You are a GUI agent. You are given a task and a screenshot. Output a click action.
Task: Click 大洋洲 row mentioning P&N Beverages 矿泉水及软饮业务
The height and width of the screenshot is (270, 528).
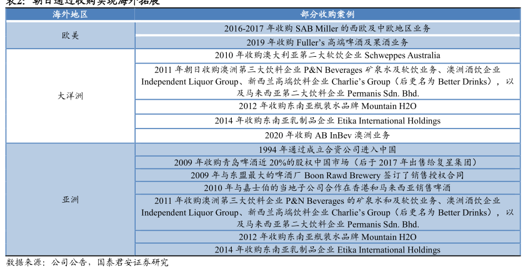click(327, 81)
